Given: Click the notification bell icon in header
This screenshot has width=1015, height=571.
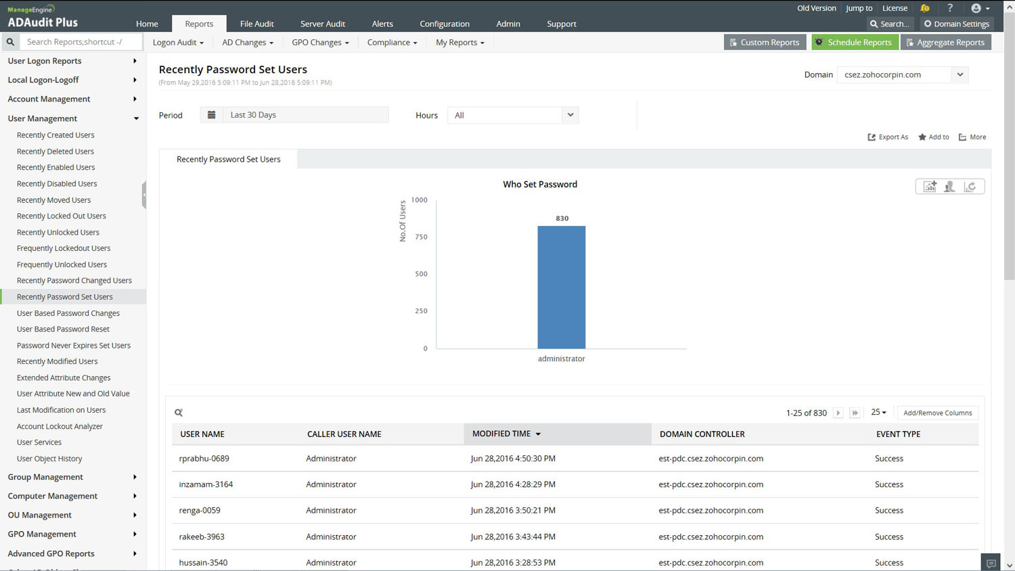Looking at the screenshot, I should point(924,8).
